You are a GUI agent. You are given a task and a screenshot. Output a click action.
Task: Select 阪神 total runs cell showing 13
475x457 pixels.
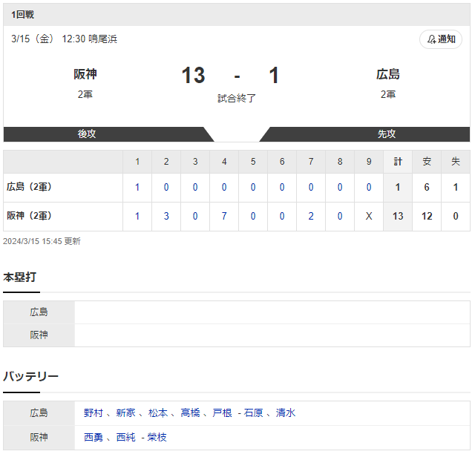[x=399, y=217]
